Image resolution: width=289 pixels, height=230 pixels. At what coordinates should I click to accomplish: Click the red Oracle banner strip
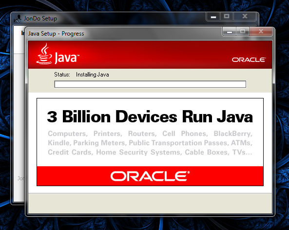[x=150, y=176]
